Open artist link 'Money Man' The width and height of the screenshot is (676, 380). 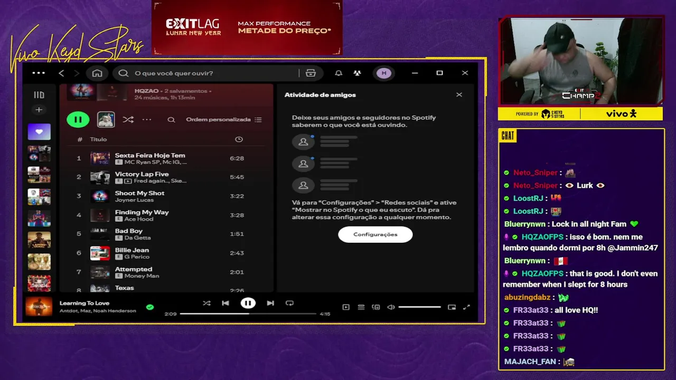(x=142, y=276)
